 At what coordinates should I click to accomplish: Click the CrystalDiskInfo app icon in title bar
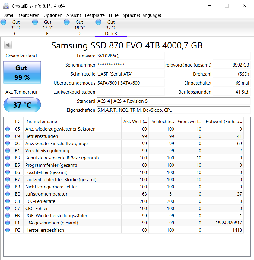pyautogui.click(x=6, y=6)
